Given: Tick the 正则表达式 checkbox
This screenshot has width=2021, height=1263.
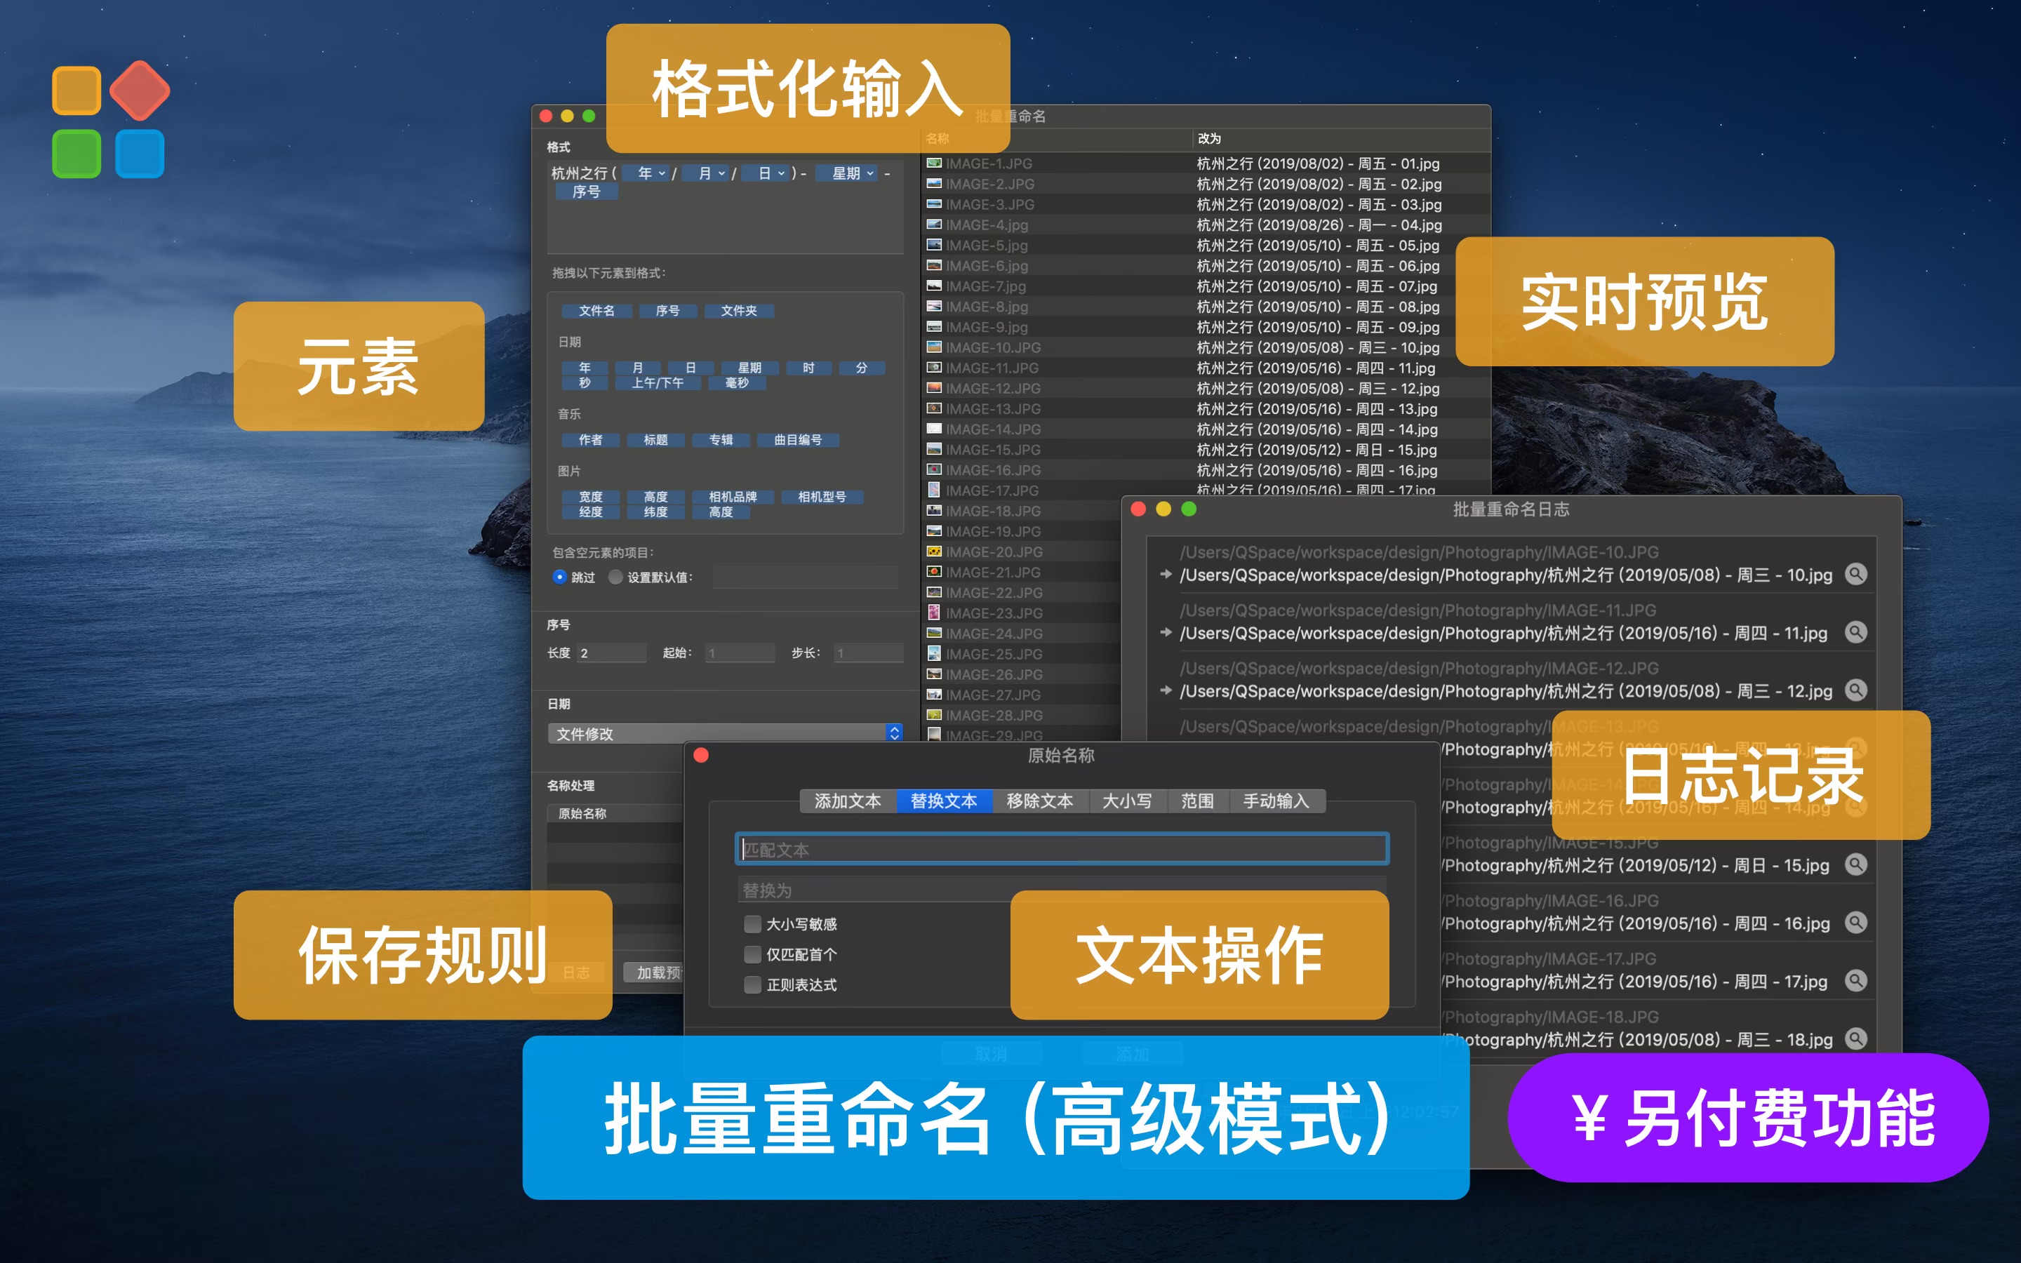Looking at the screenshot, I should (x=752, y=985).
